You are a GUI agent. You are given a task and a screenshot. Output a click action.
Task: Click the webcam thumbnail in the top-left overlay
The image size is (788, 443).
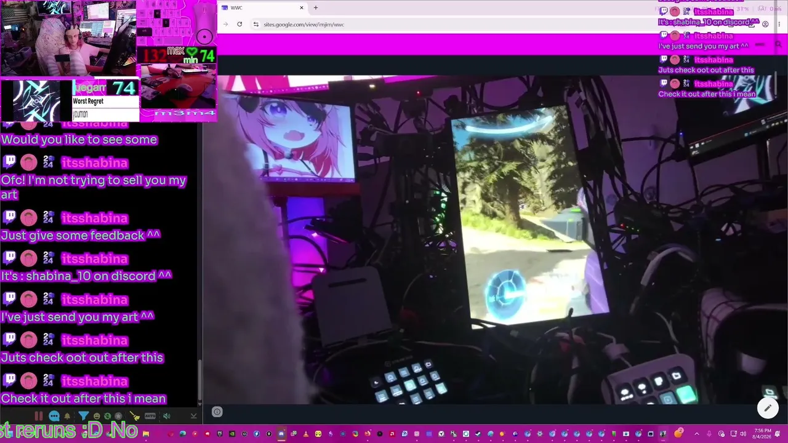68,38
